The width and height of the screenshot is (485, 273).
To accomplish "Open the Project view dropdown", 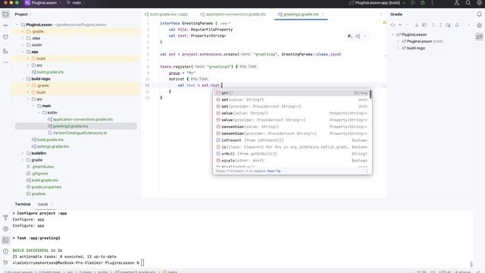I will pyautogui.click(x=23, y=14).
